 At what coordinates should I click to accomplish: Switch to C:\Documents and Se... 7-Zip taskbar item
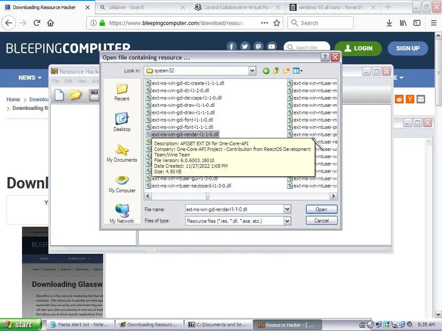[x=218, y=325]
